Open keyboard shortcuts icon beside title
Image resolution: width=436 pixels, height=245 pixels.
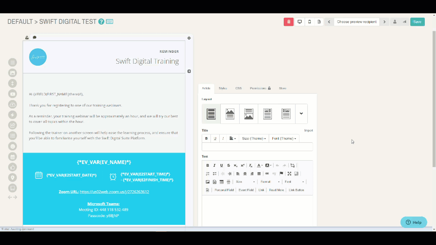pyautogui.click(x=110, y=21)
